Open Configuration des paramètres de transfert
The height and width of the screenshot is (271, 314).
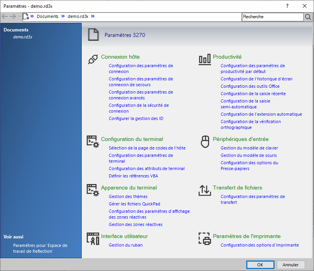(x=253, y=199)
